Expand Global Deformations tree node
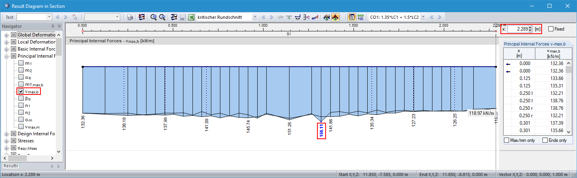 (7, 35)
